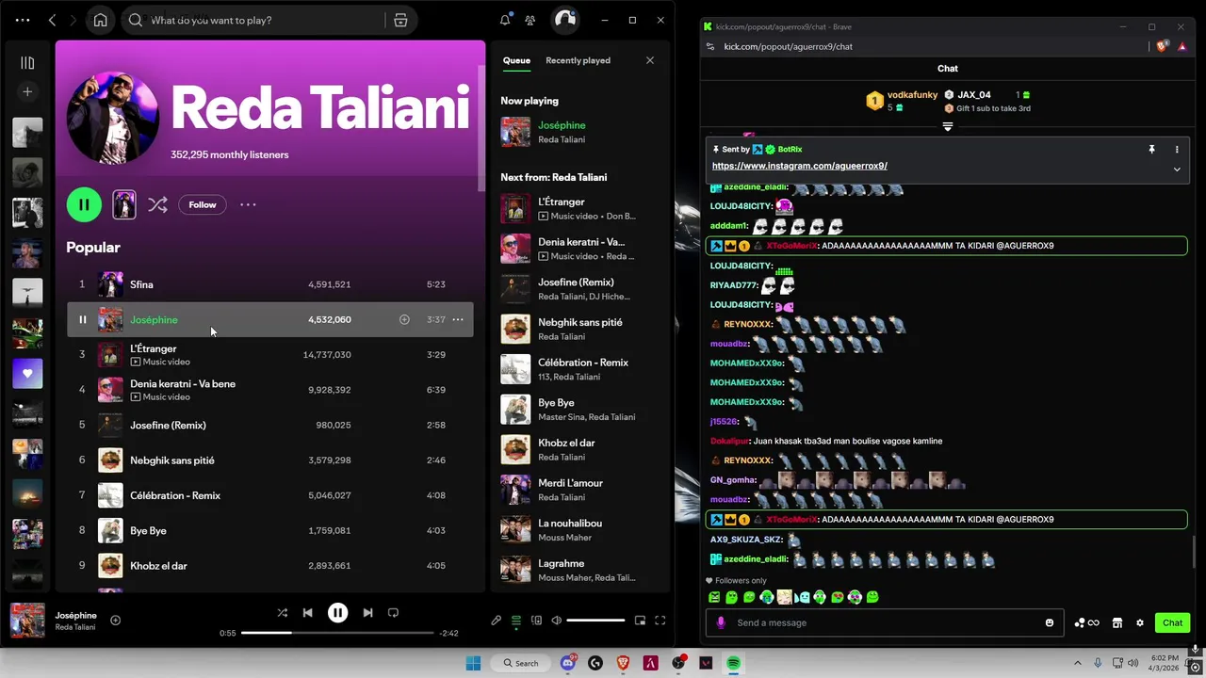Skip to next track
The width and height of the screenshot is (1206, 678).
click(367, 612)
